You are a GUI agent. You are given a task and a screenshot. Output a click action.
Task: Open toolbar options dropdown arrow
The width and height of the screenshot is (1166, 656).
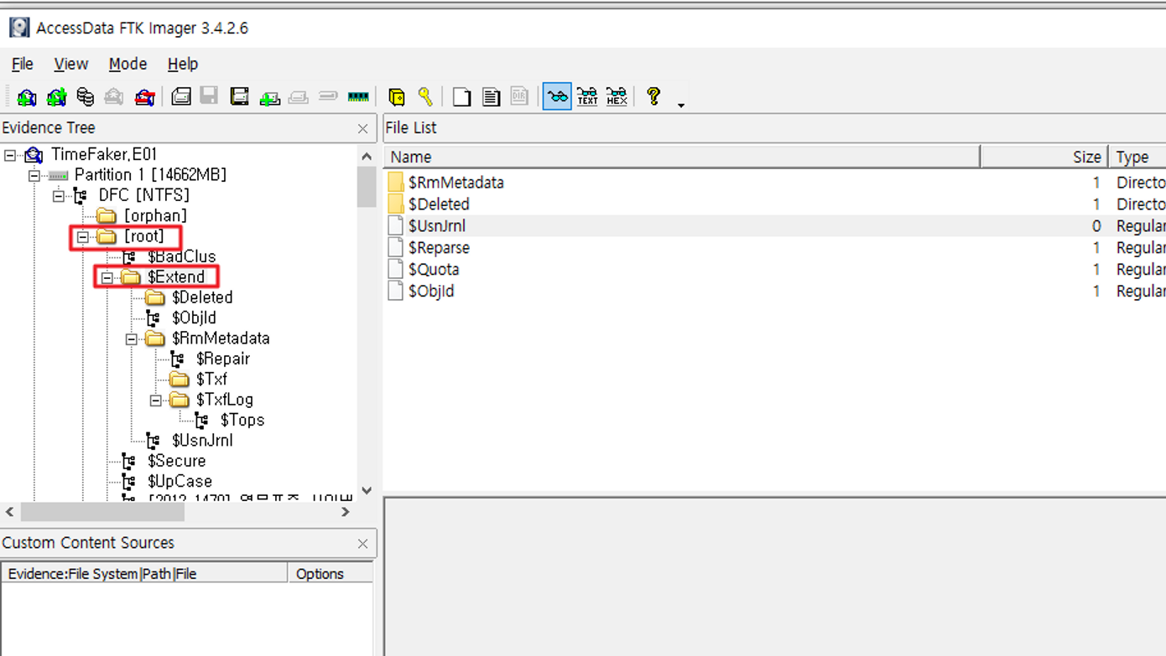pos(681,105)
